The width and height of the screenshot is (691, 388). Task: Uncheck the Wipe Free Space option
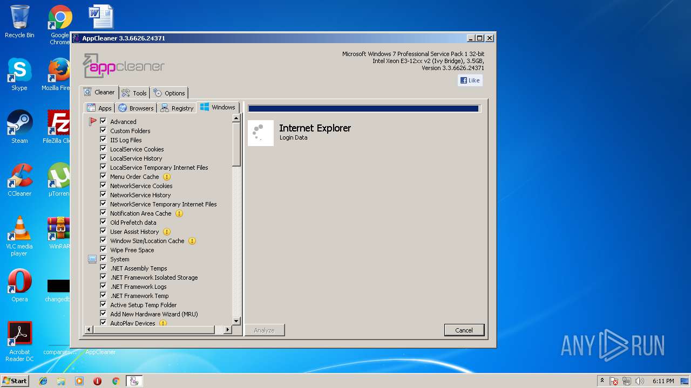tap(103, 250)
